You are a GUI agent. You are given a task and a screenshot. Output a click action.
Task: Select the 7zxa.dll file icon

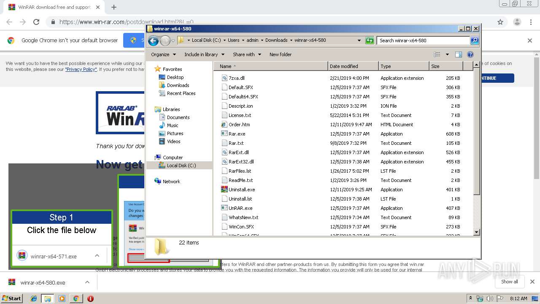click(224, 78)
